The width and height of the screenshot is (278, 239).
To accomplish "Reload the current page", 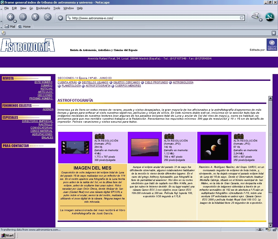I will pyautogui.click(x=35, y=17).
